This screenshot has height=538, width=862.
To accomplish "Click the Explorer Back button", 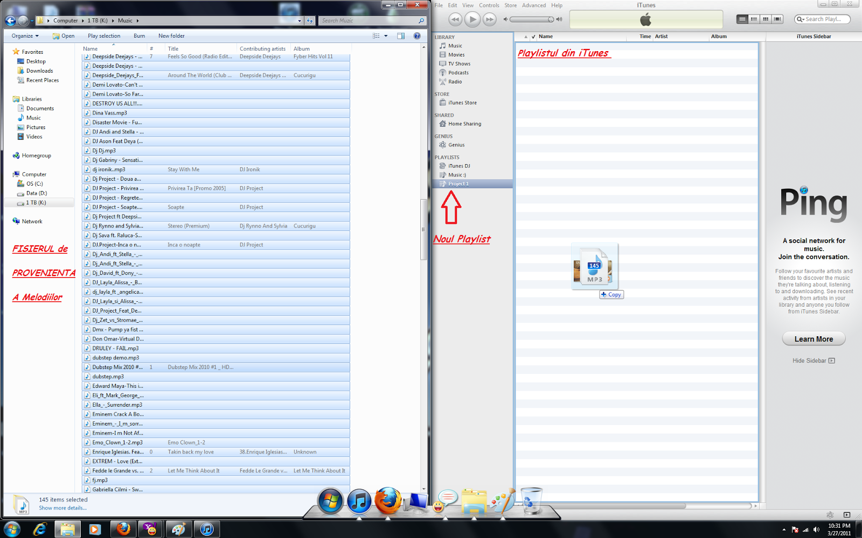I will click(x=10, y=21).
